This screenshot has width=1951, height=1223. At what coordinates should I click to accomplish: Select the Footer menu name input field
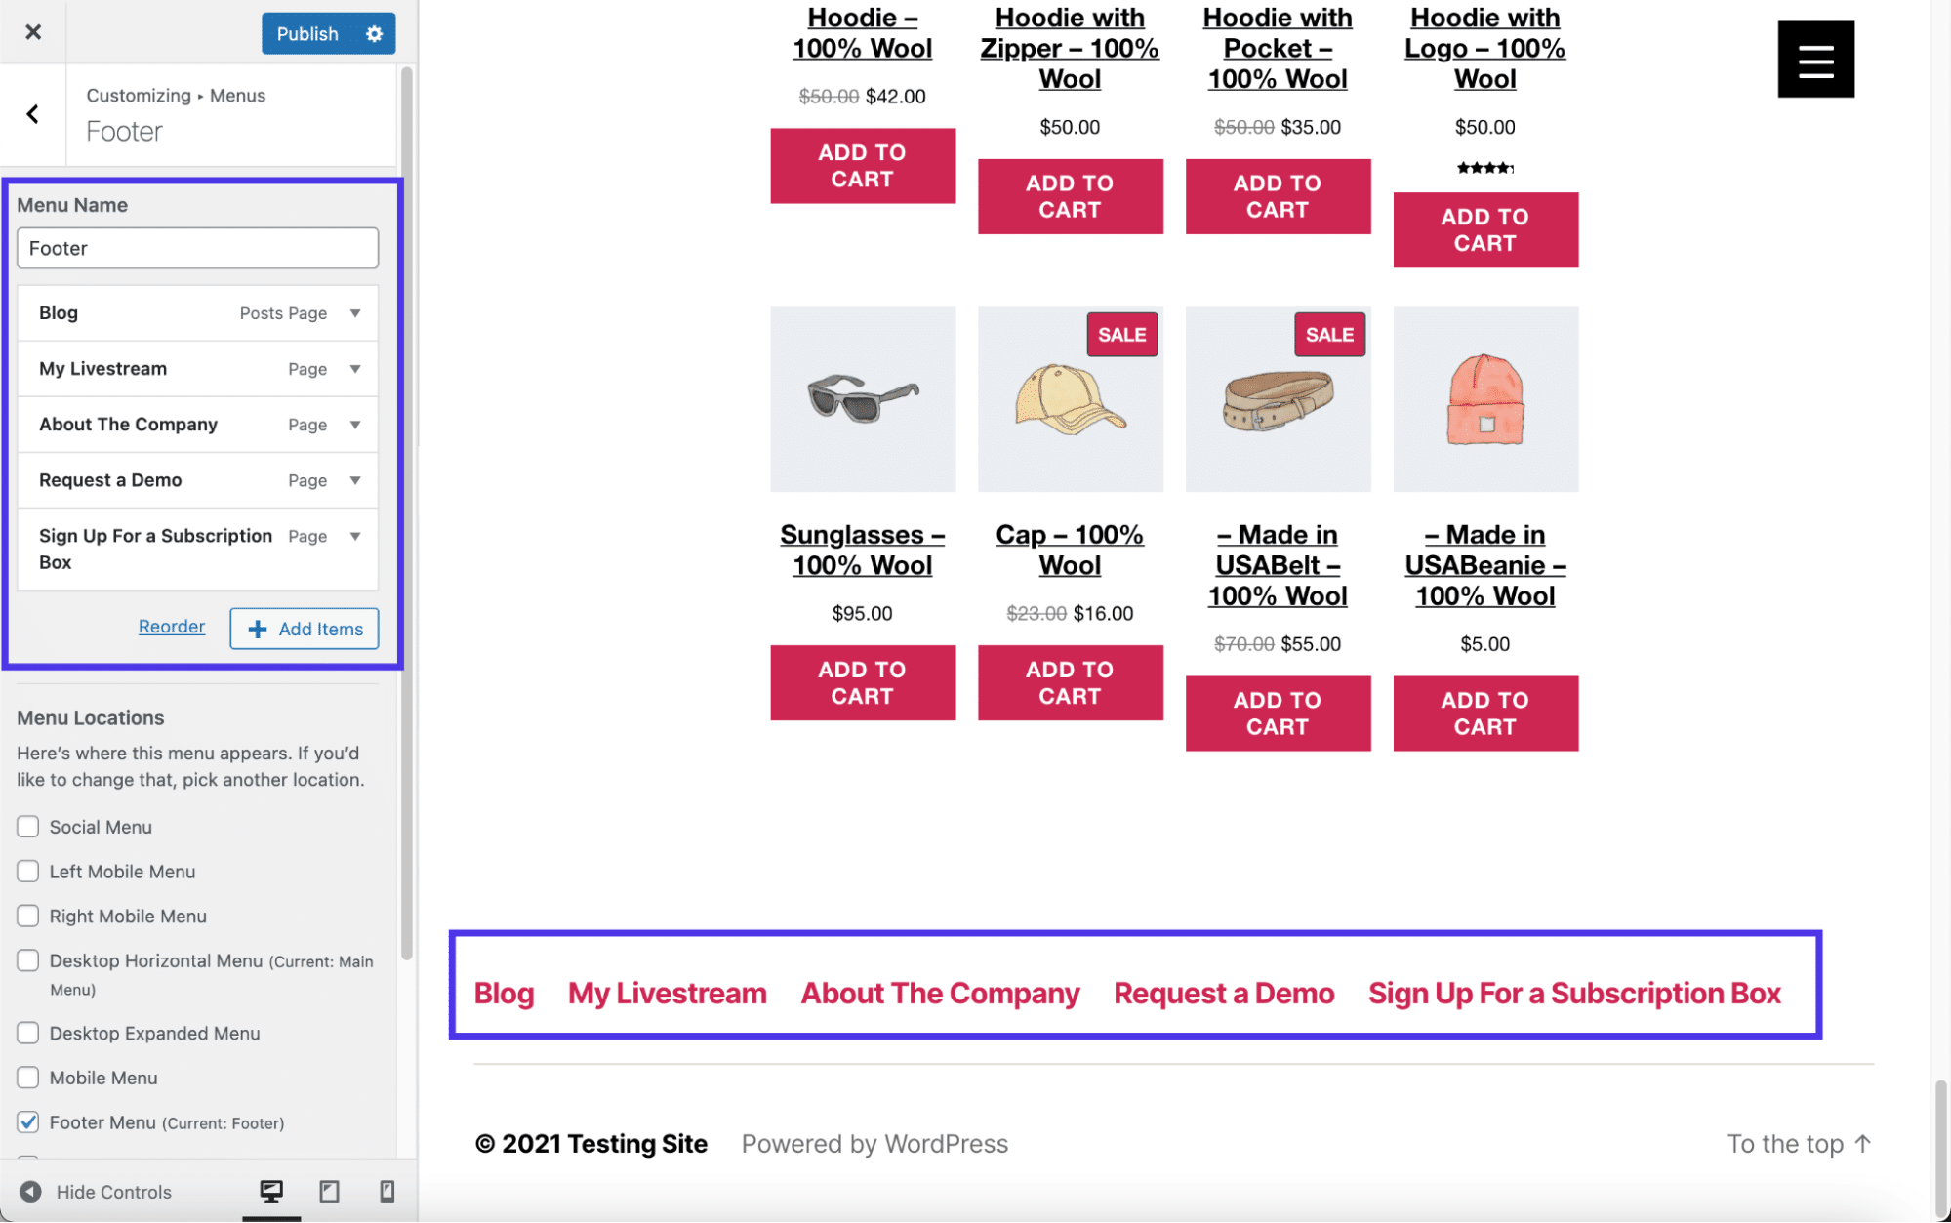point(197,247)
